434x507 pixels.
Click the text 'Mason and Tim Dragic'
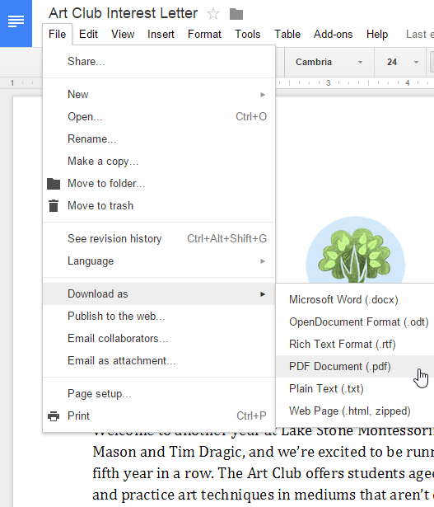pos(167,452)
